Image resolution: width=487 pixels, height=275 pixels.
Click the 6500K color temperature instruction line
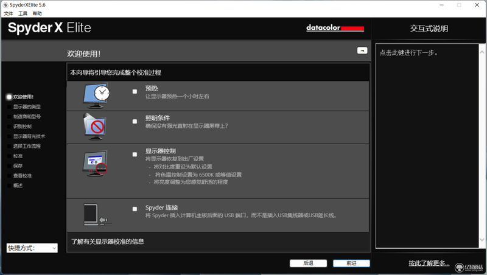pos(198,175)
